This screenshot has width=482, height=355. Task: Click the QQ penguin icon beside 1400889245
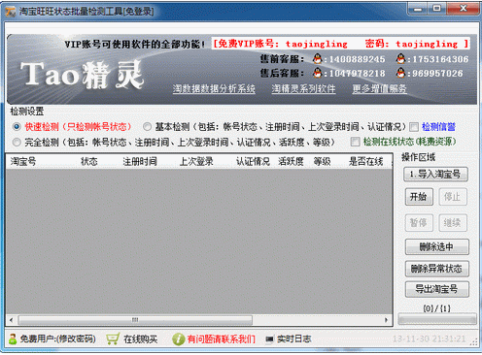(x=317, y=59)
